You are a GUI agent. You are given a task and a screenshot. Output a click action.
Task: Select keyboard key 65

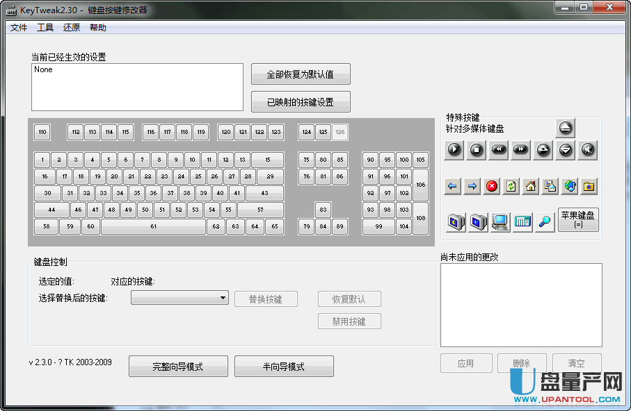[274, 226]
